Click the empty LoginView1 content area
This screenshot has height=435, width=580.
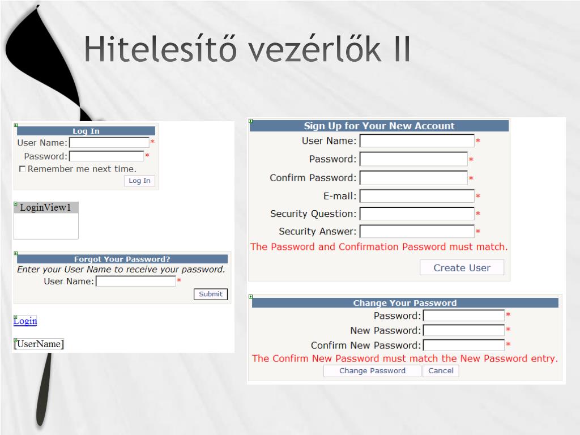[x=46, y=226]
